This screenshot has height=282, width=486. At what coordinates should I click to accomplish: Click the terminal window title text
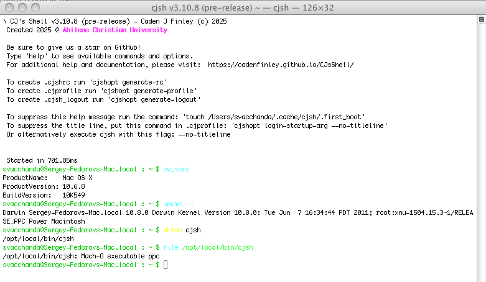(x=243, y=7)
